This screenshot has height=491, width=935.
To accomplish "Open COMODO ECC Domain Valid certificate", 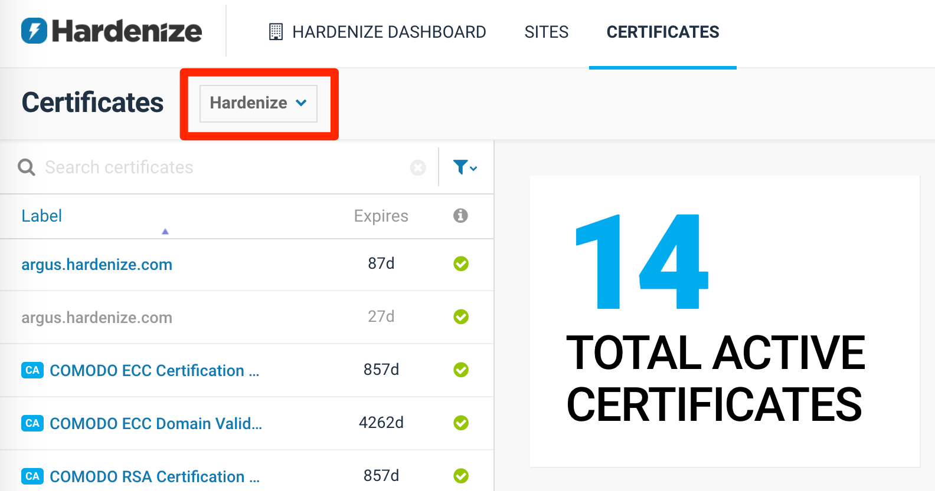I will pos(156,423).
